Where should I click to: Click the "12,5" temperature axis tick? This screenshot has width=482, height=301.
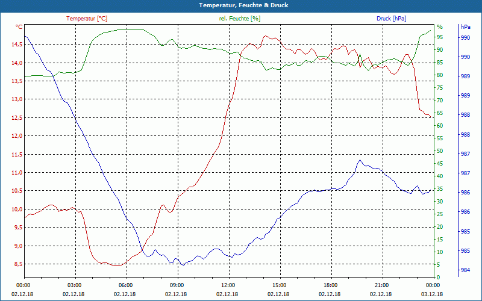tap(17, 118)
